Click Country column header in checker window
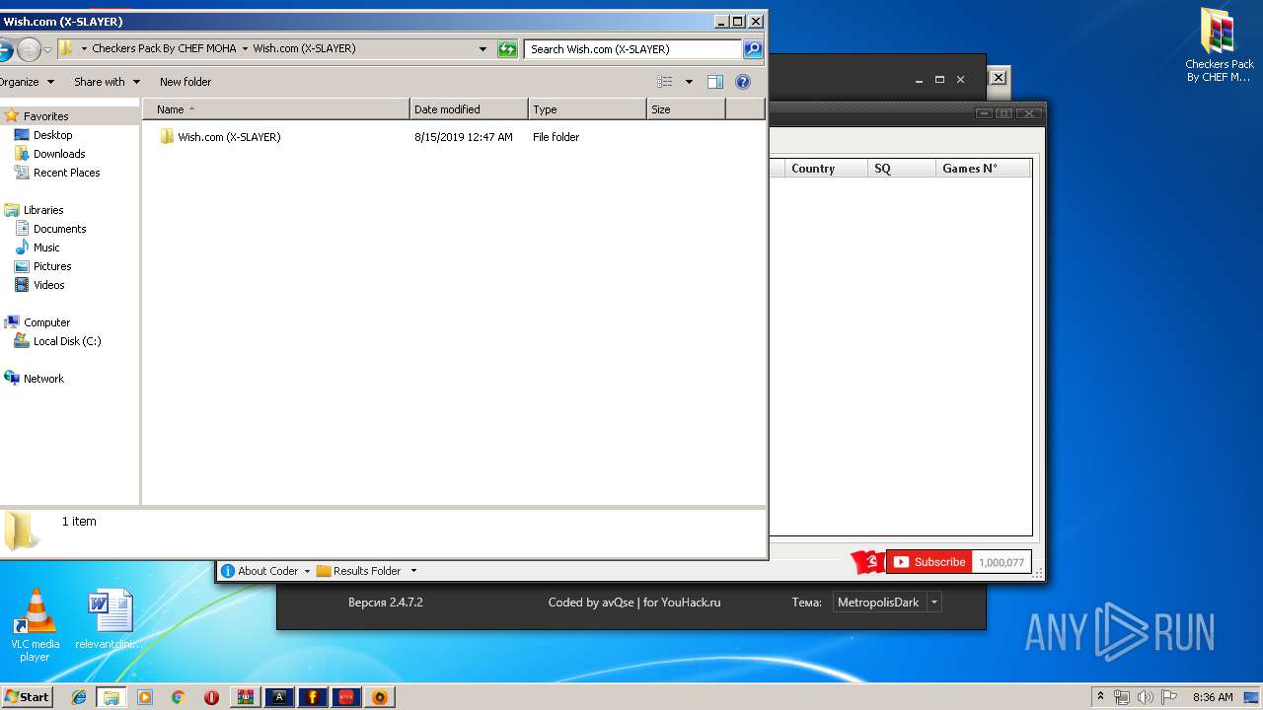The height and width of the screenshot is (710, 1263). 825,169
